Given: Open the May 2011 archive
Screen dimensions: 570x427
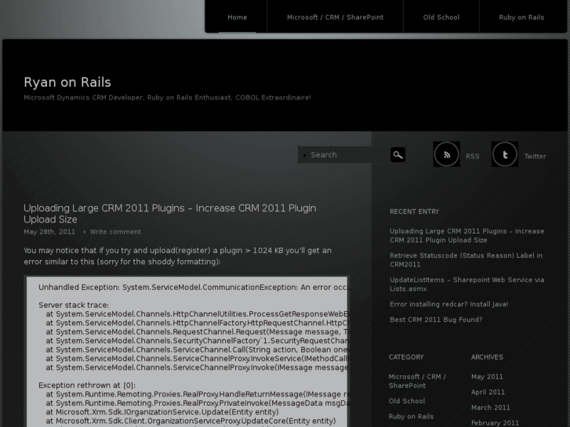Looking at the screenshot, I should (487, 377).
